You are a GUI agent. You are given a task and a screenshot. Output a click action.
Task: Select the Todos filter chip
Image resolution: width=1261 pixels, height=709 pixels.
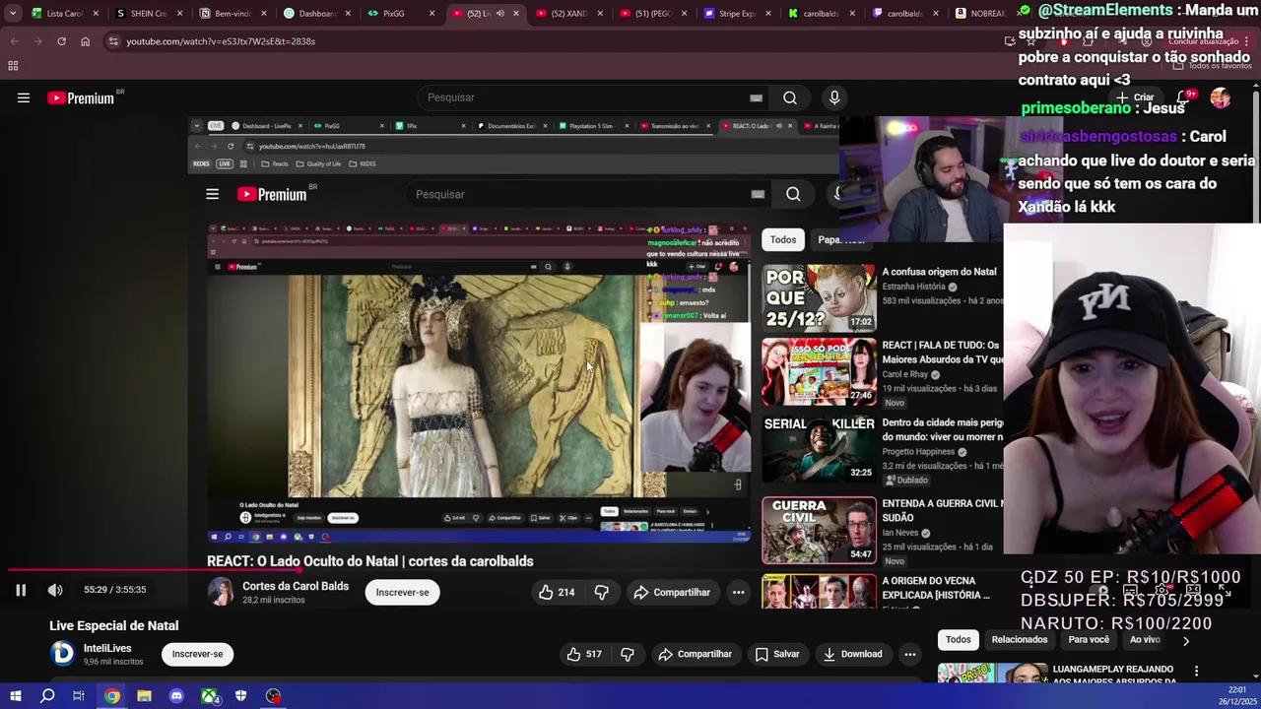959,640
